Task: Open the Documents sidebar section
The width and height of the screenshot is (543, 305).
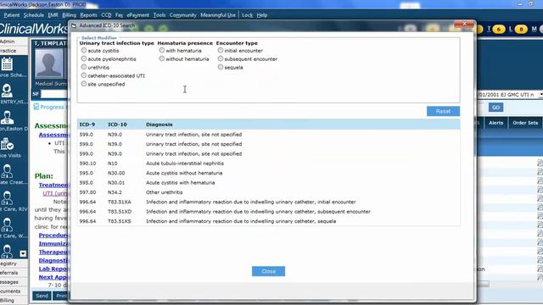Action: pos(14,291)
